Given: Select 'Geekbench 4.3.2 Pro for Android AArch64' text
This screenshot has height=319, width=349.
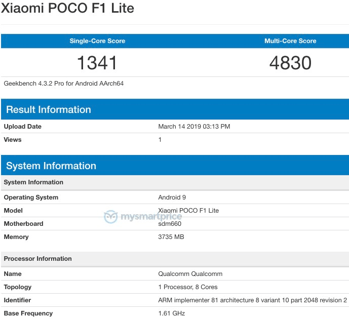Looking at the screenshot, I should click(64, 84).
